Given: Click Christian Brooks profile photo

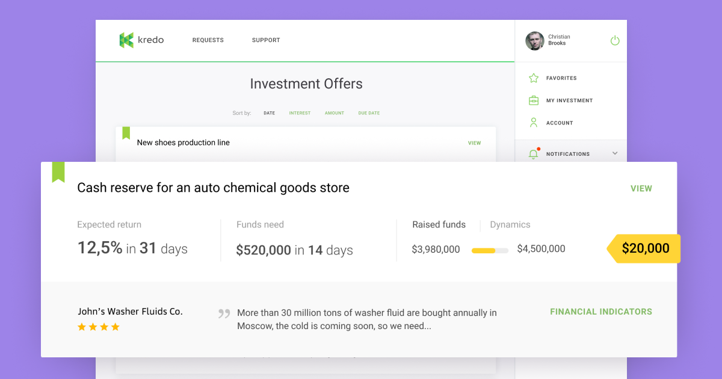Looking at the screenshot, I should coord(534,41).
